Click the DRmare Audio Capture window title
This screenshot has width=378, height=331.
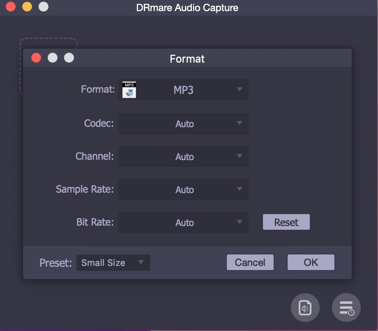187,7
